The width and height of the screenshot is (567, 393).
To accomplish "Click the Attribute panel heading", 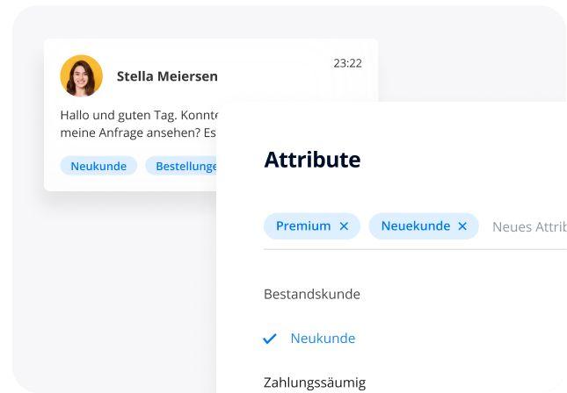I will [x=312, y=160].
